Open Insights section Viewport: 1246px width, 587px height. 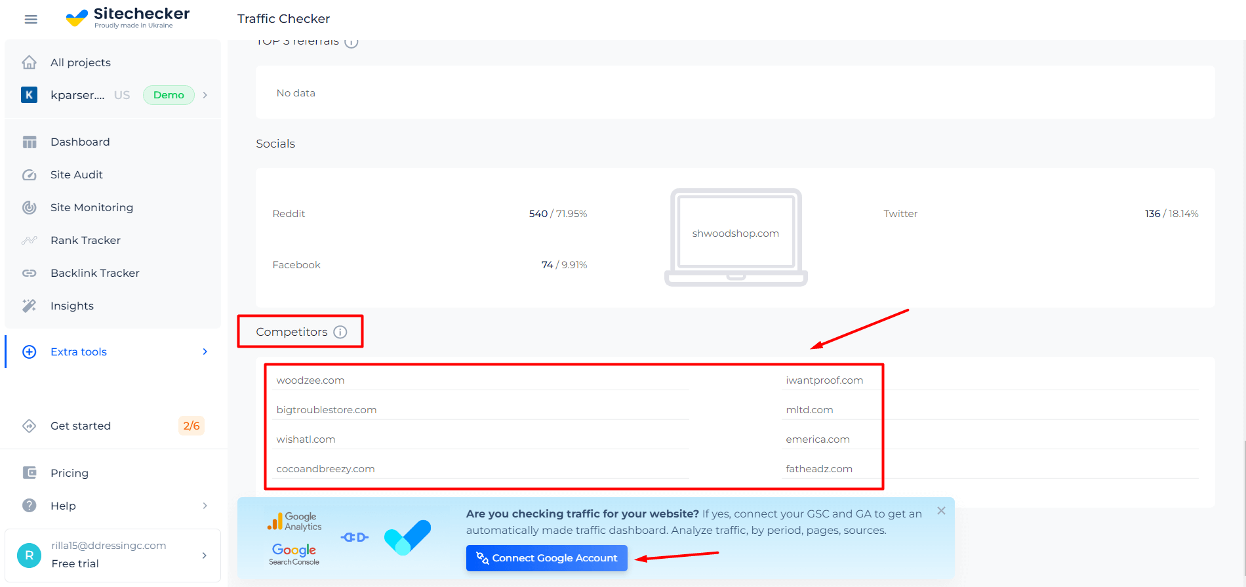72,306
